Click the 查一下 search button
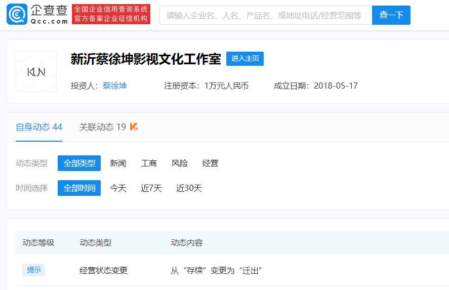 (x=391, y=15)
